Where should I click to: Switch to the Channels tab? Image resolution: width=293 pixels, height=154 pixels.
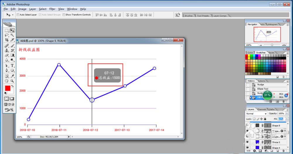point(261,109)
